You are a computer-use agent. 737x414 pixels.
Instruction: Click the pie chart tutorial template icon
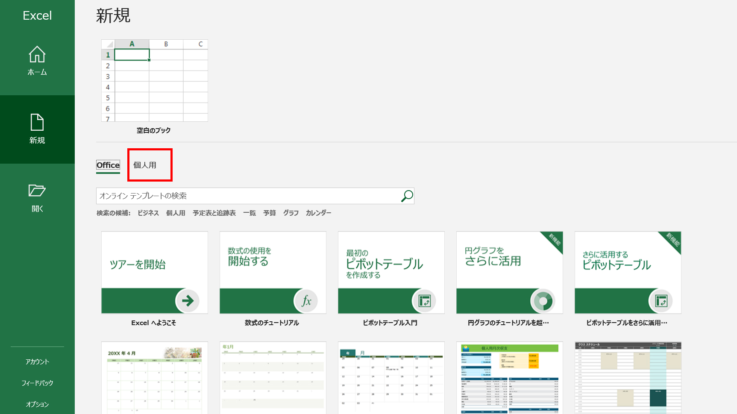[x=509, y=273]
